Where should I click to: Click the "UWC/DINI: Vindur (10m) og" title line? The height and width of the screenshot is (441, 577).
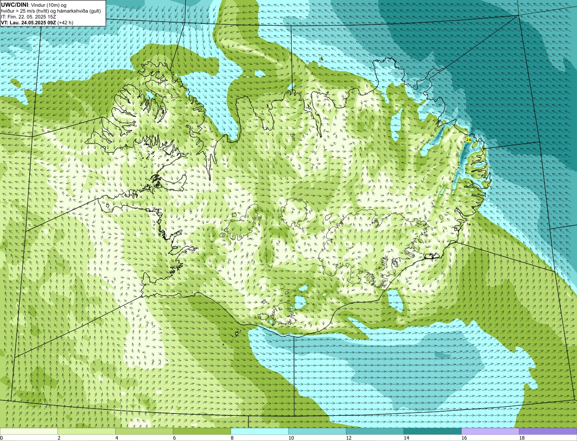tap(34, 5)
